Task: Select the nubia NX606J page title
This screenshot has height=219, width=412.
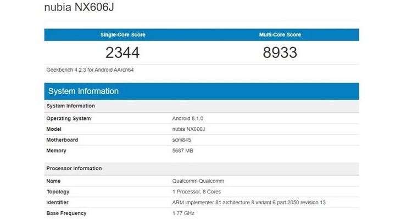Action: coord(79,7)
